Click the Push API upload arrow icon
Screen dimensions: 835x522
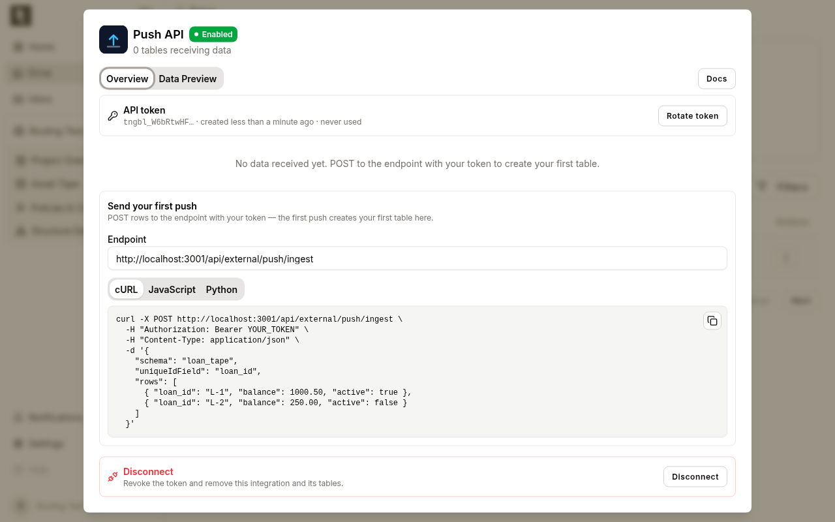click(x=114, y=40)
